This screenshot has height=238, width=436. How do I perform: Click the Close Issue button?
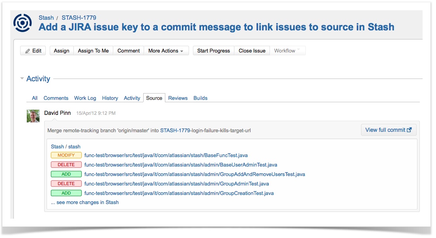tap(252, 51)
